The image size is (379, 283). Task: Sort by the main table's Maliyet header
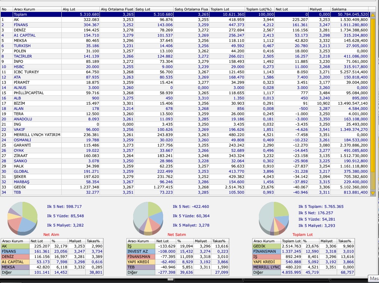(320, 9)
